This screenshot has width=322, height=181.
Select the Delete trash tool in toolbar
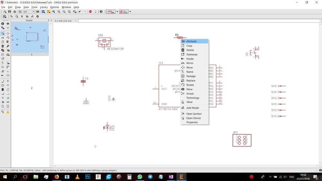click(x=3, y=46)
